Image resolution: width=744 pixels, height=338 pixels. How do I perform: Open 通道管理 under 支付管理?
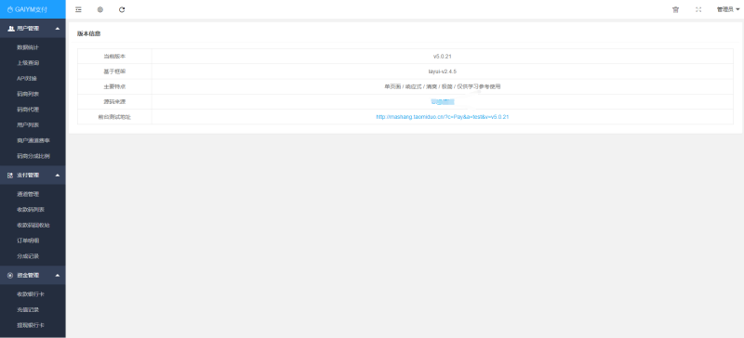pos(28,194)
